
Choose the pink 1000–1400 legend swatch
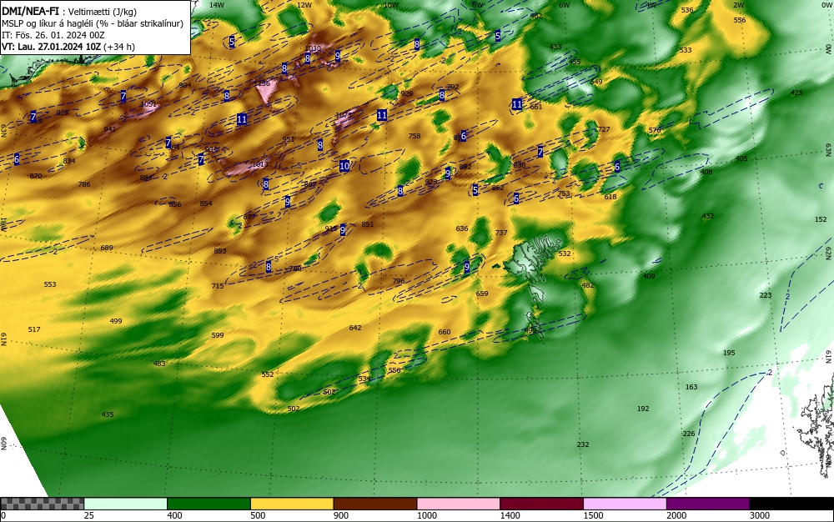click(x=458, y=504)
